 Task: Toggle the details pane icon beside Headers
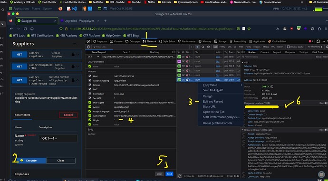(243, 52)
